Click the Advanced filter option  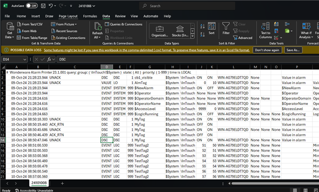[243, 38]
